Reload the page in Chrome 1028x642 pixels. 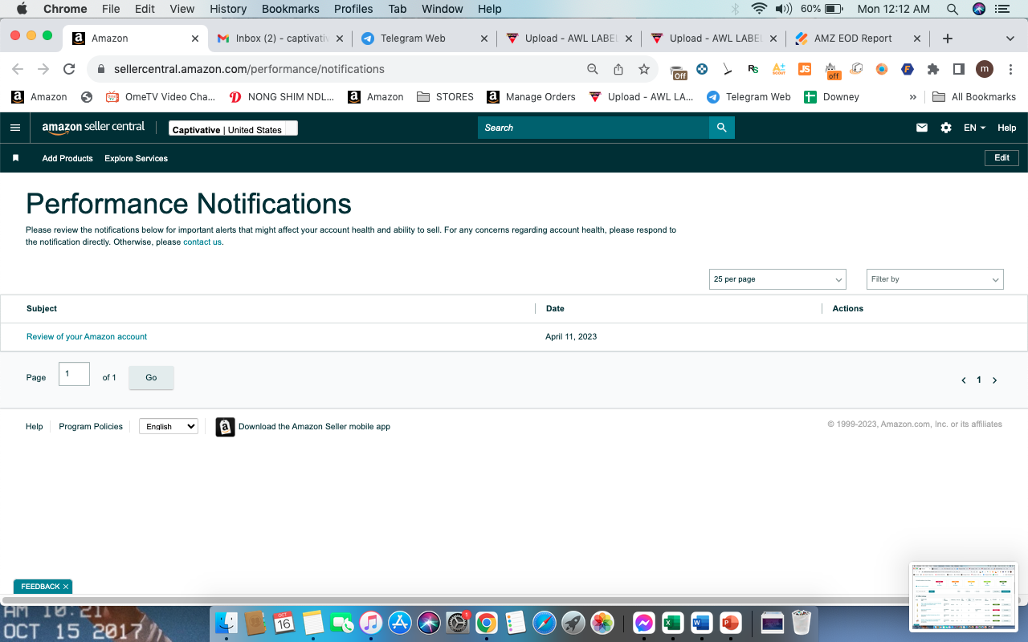click(69, 69)
